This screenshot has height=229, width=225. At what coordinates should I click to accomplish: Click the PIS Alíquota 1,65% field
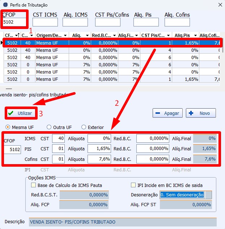[99, 149]
